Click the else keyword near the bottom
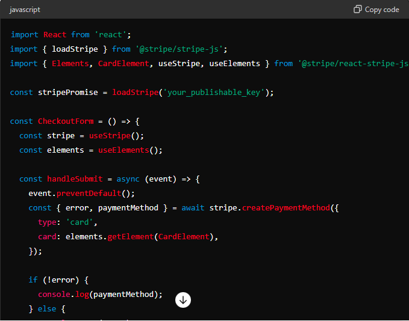This screenshot has height=321, width=409. pyautogui.click(x=46, y=308)
